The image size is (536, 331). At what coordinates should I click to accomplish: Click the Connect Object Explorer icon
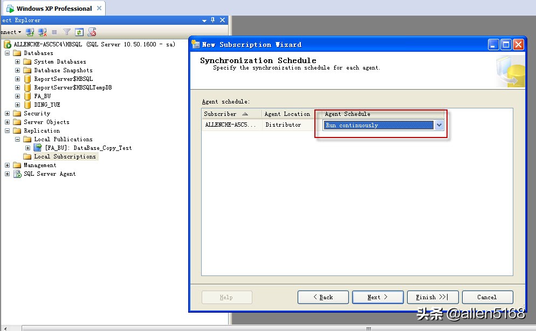(30, 32)
